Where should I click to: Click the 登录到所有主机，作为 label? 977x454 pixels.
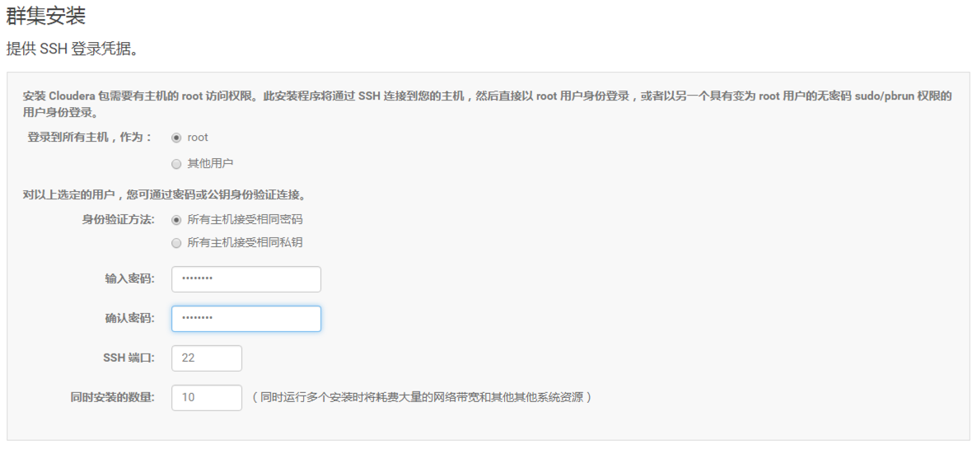90,138
